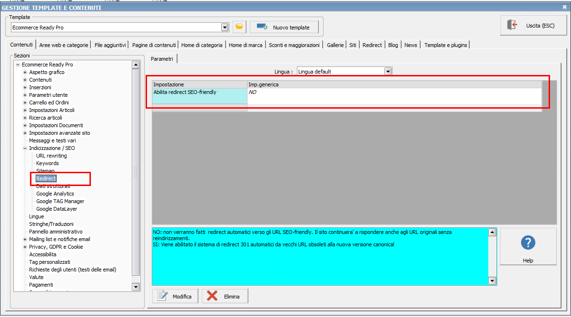This screenshot has height=317, width=571.
Task: Switch to the Pagine di contenuti tab
Action: (x=154, y=45)
